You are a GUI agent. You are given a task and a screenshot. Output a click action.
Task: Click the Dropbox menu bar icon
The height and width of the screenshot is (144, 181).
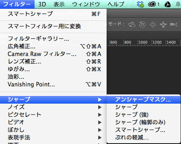click(140, 4)
